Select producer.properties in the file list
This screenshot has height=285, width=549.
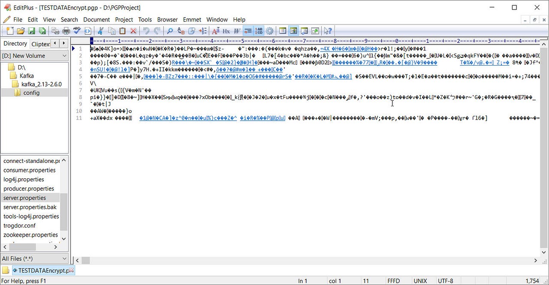click(x=29, y=189)
